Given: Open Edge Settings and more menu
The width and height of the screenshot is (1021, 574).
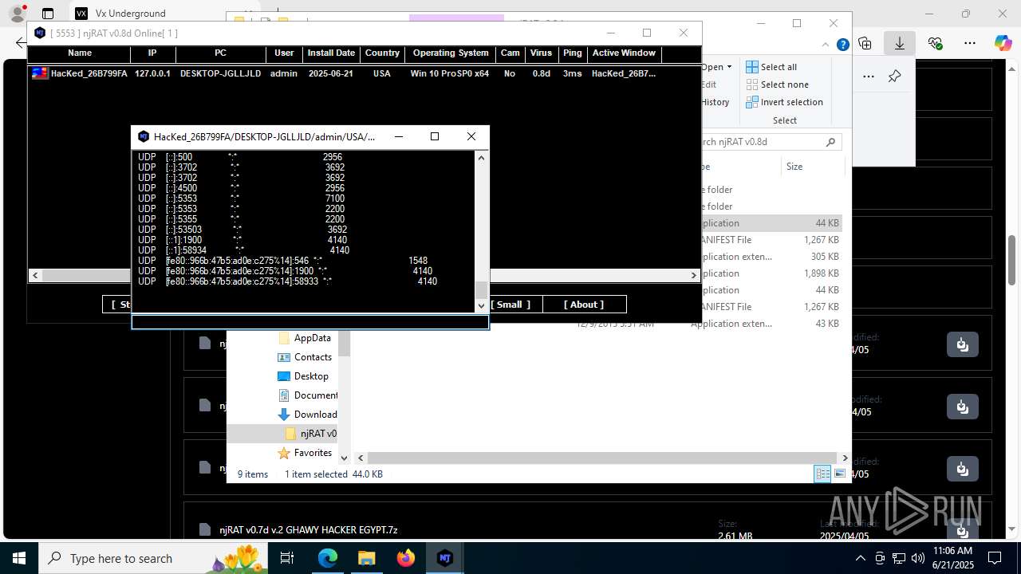Looking at the screenshot, I should [x=970, y=43].
